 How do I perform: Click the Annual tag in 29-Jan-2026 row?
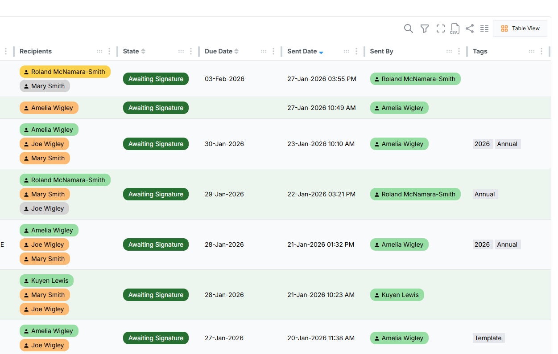coord(485,194)
